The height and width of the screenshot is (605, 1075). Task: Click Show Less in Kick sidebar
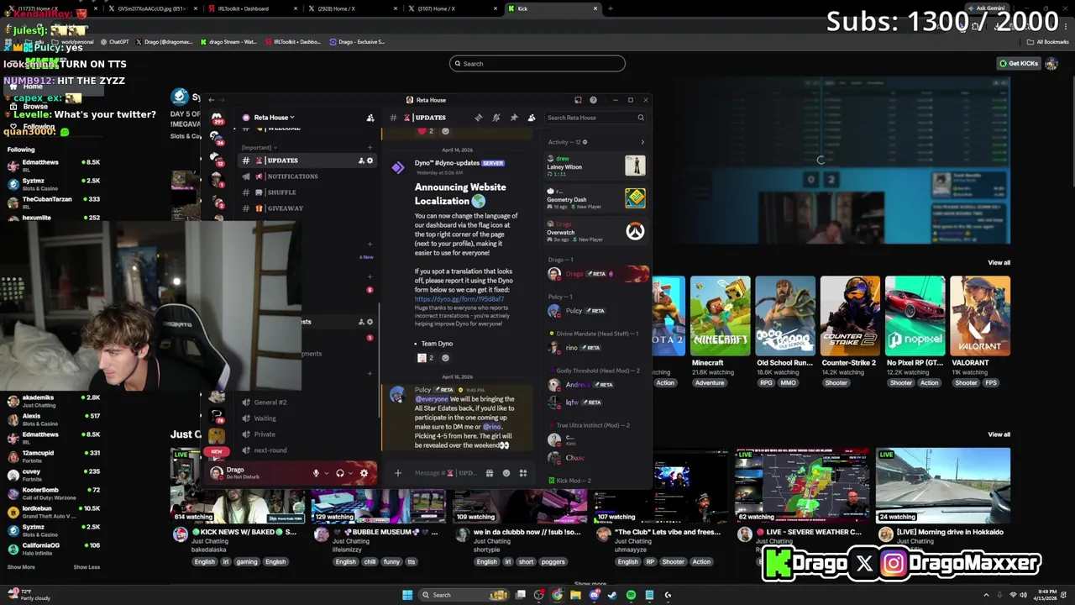coord(87,567)
